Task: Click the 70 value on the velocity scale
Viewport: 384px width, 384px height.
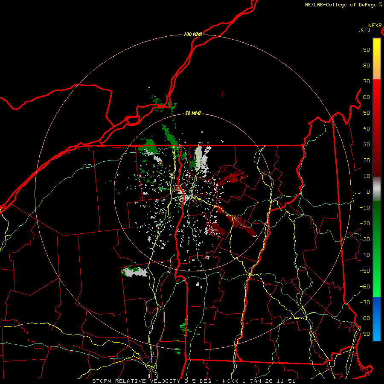Action: [x=367, y=81]
